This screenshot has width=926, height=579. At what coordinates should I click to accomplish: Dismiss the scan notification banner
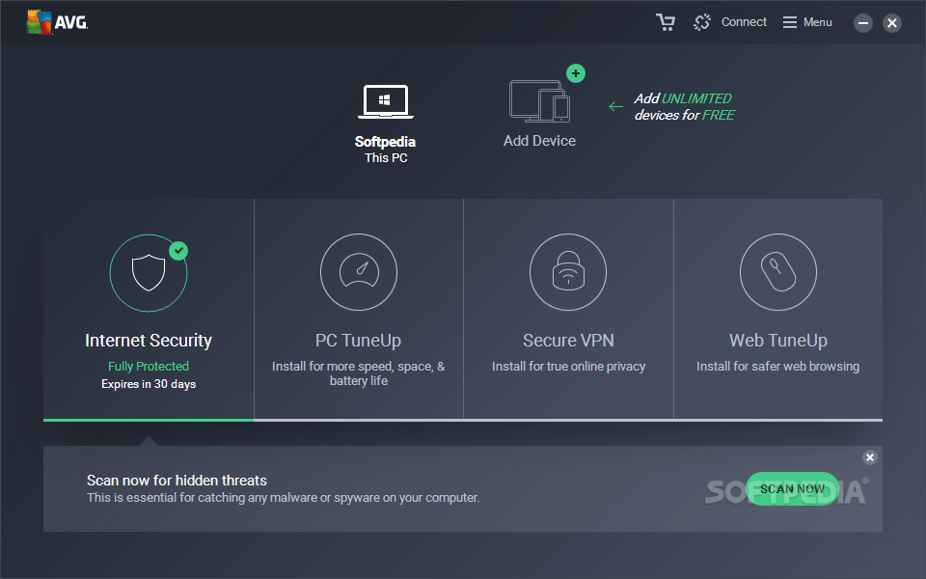869,457
